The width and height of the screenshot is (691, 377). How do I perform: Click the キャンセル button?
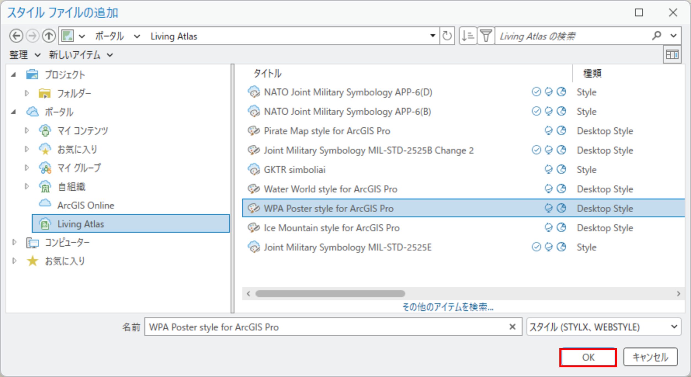650,357
